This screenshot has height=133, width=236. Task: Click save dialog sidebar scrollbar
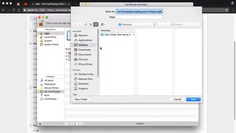[98, 53]
